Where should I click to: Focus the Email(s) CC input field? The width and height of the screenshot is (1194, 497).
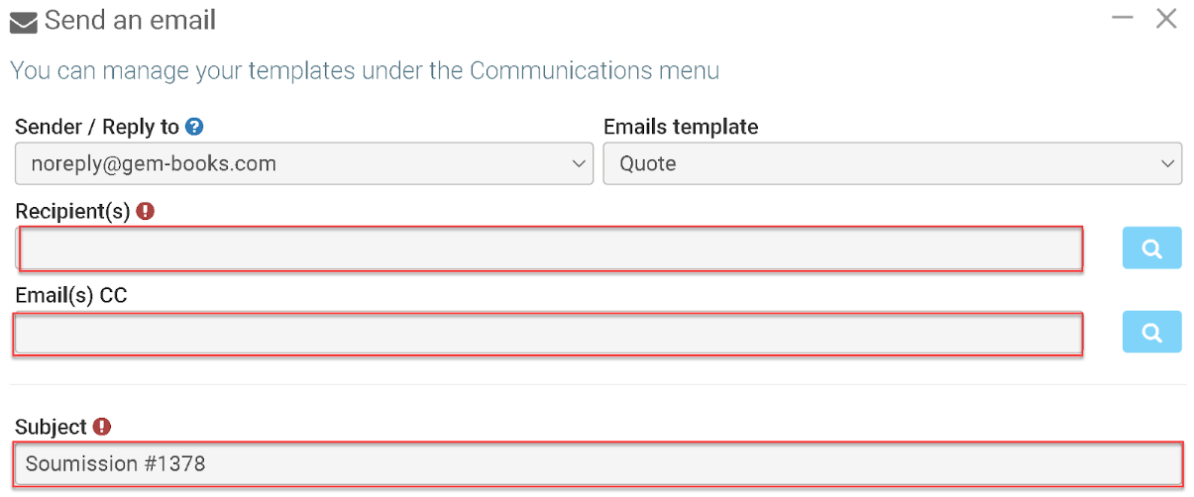[x=547, y=334]
